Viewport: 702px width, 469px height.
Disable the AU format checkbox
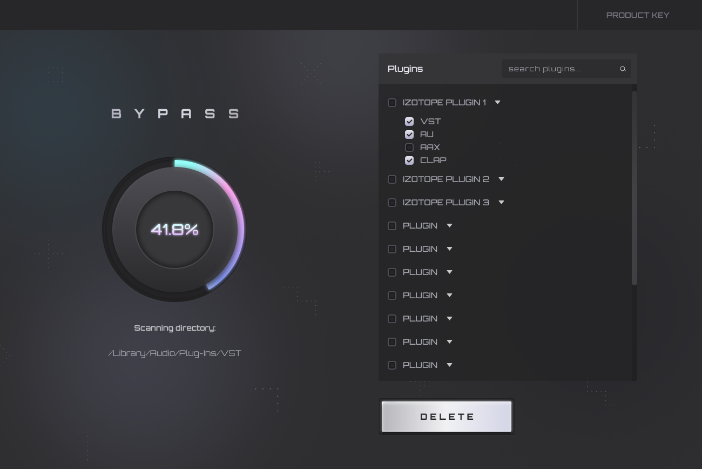(409, 135)
